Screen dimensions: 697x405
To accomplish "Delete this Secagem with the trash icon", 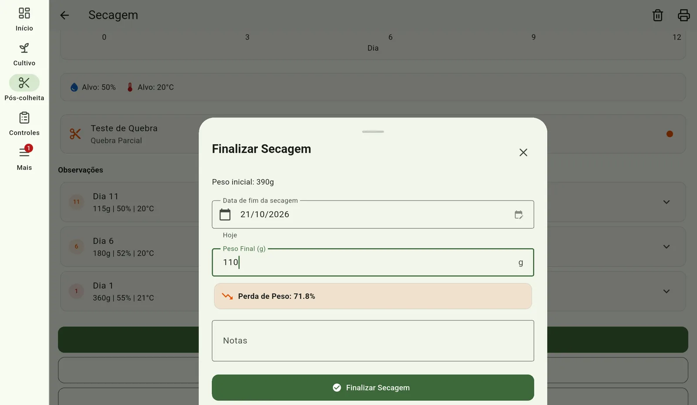I will (x=657, y=15).
